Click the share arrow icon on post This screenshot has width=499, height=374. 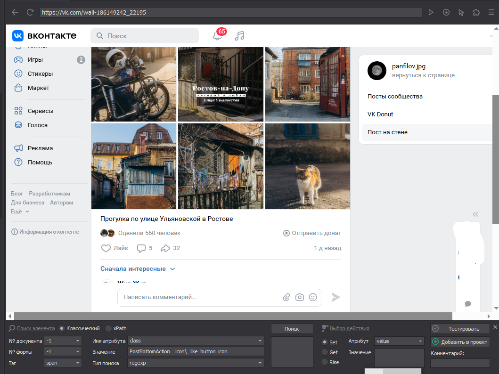(165, 248)
